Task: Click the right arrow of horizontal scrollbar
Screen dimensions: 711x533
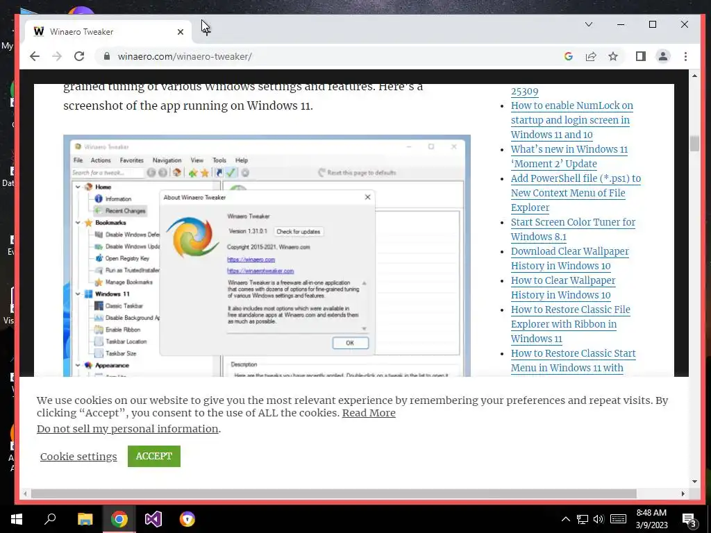Action: coord(683,493)
